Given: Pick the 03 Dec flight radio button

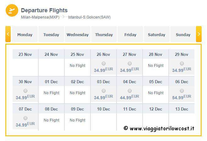Looking at the screenshot, I should (104, 91).
